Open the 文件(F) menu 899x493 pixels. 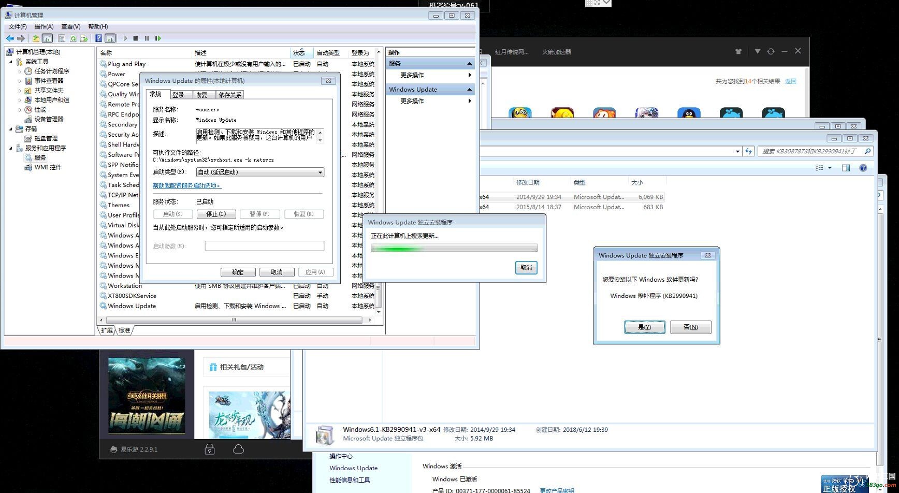click(18, 26)
